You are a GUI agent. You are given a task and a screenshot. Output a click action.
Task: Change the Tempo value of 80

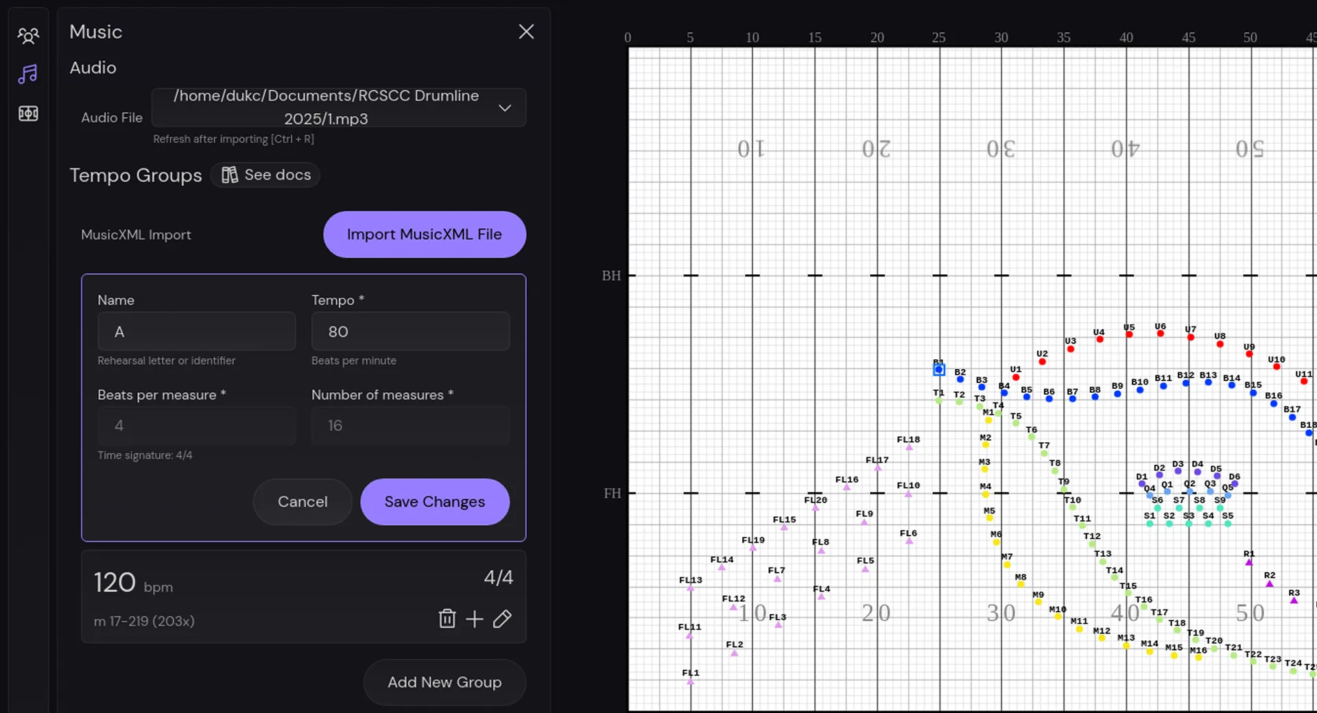pyautogui.click(x=410, y=332)
